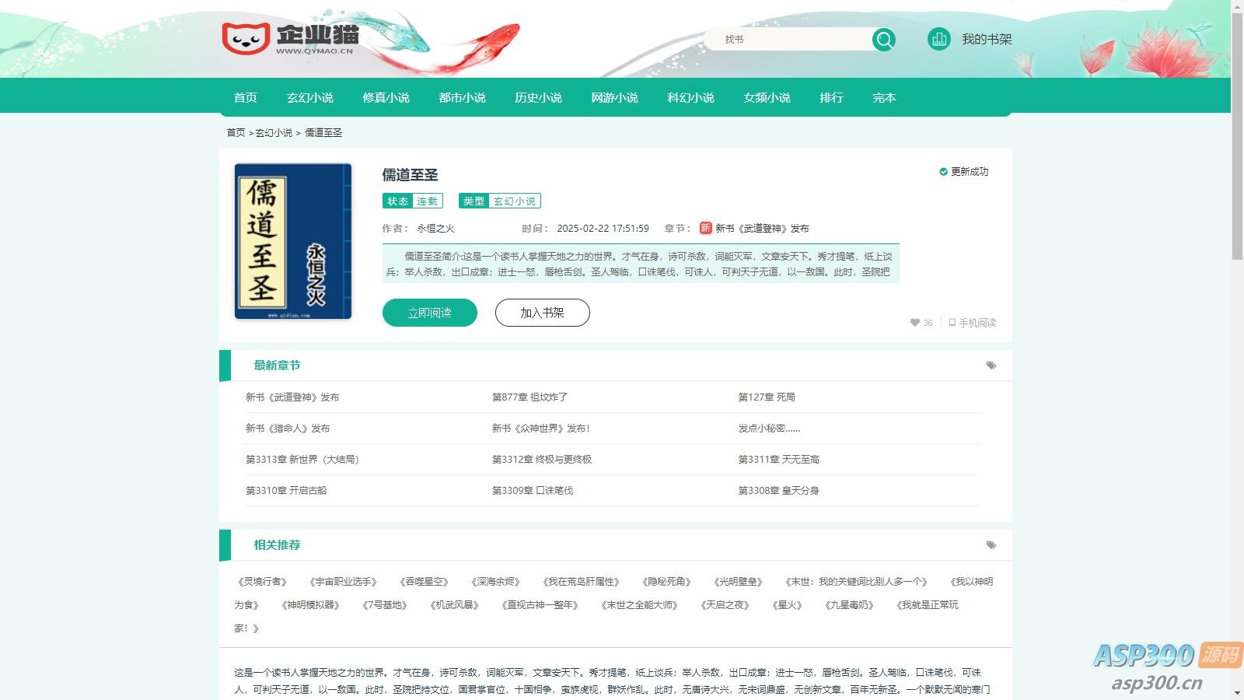
Task: Click the tag icon in 最新章节 header
Action: click(x=991, y=366)
